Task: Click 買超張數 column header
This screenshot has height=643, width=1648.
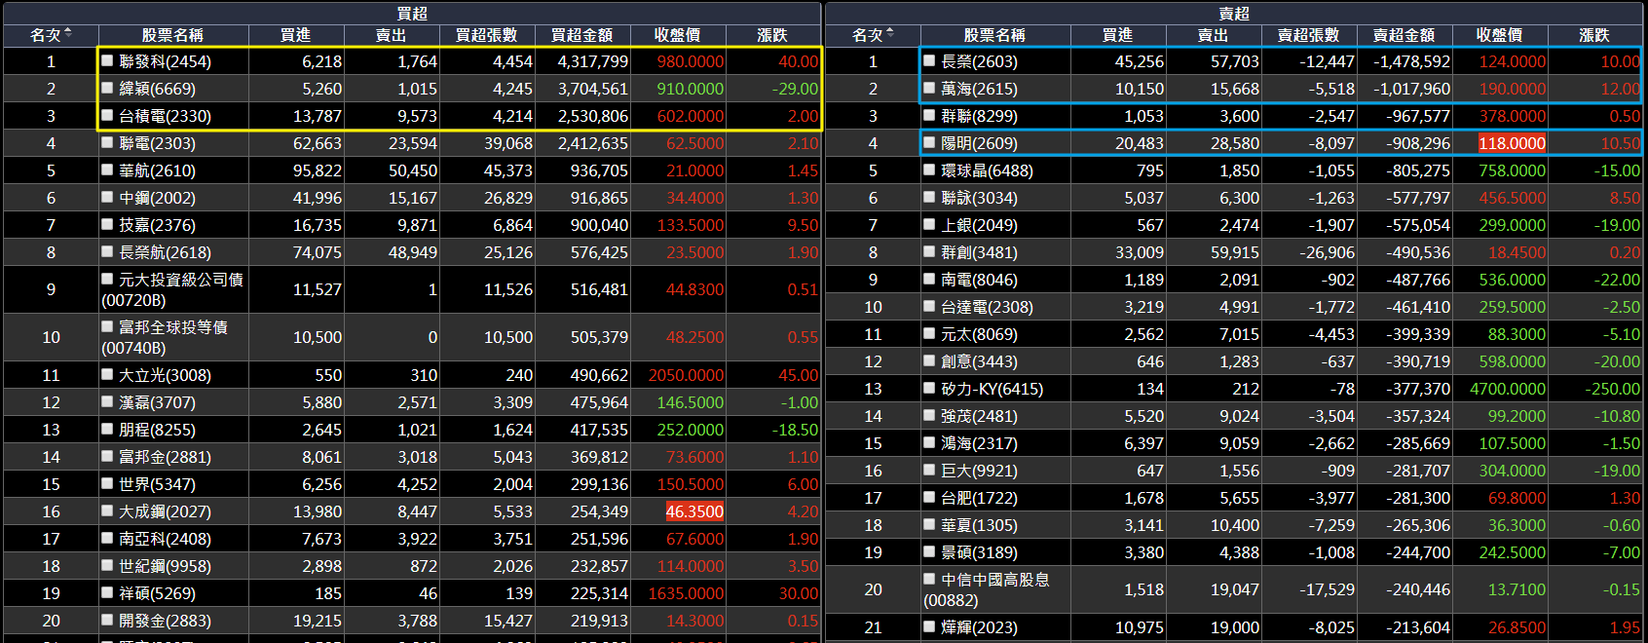Action: (486, 35)
